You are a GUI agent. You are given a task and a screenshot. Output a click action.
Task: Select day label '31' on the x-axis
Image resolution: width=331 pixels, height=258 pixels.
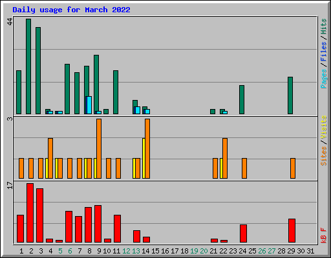pyautogui.click(x=310, y=251)
